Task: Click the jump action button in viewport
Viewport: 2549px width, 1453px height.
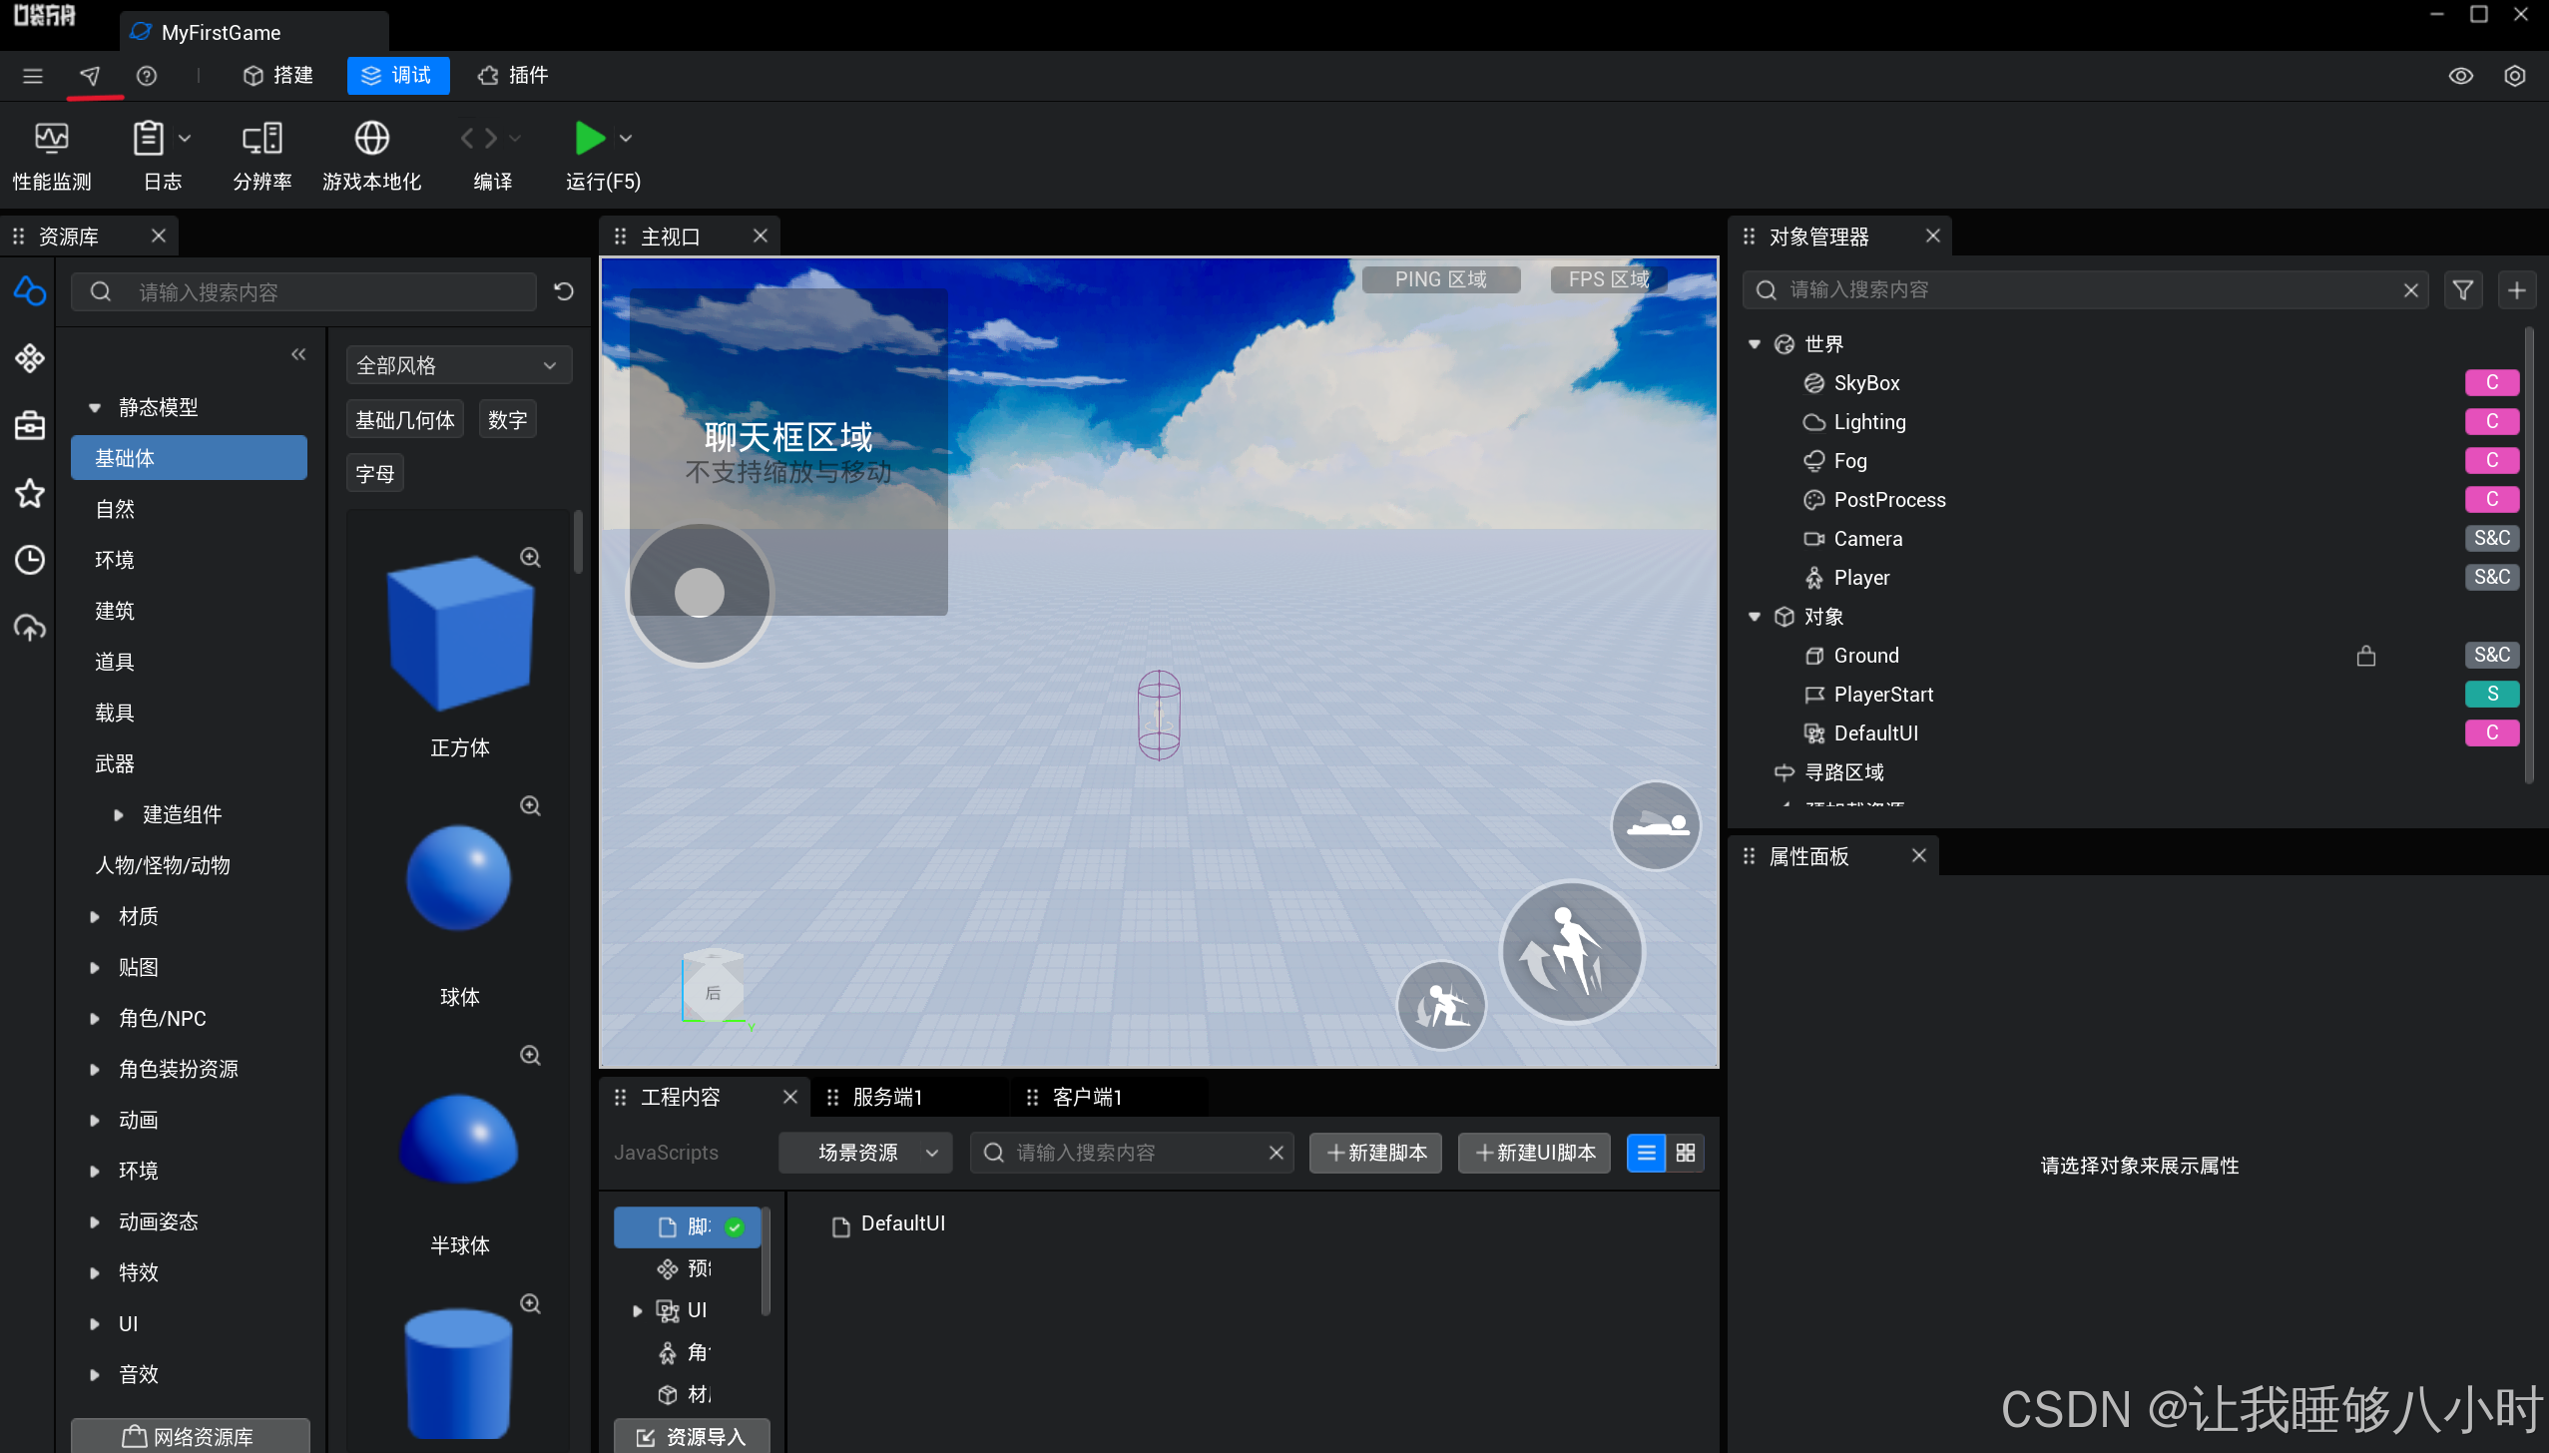Action: [1572, 952]
